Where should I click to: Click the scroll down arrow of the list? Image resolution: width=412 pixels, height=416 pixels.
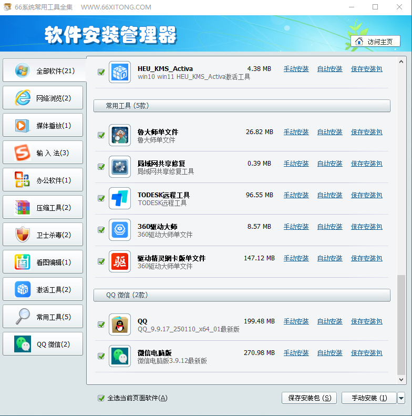coord(401,380)
